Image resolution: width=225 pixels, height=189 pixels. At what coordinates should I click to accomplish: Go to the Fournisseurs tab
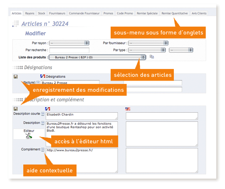click(57, 13)
